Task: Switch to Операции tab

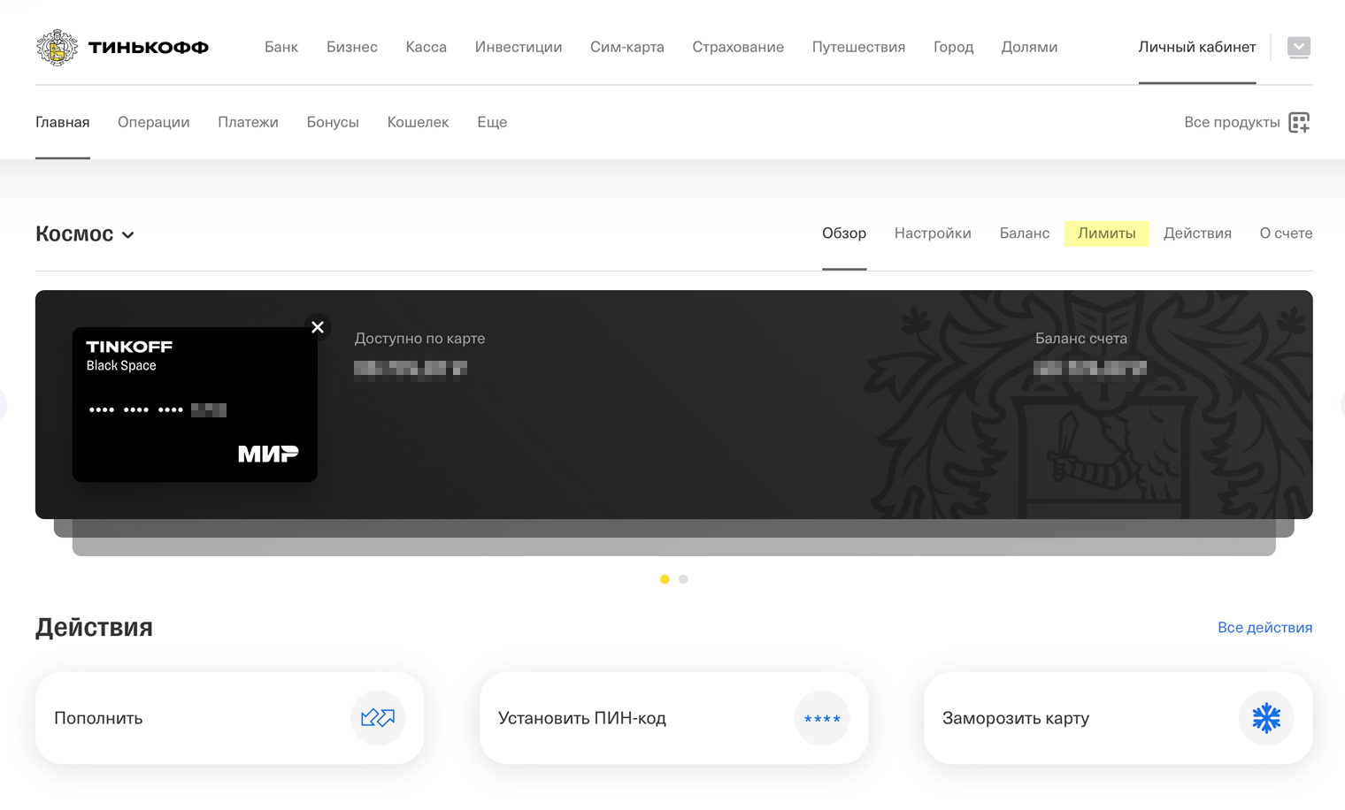Action: pos(154,122)
